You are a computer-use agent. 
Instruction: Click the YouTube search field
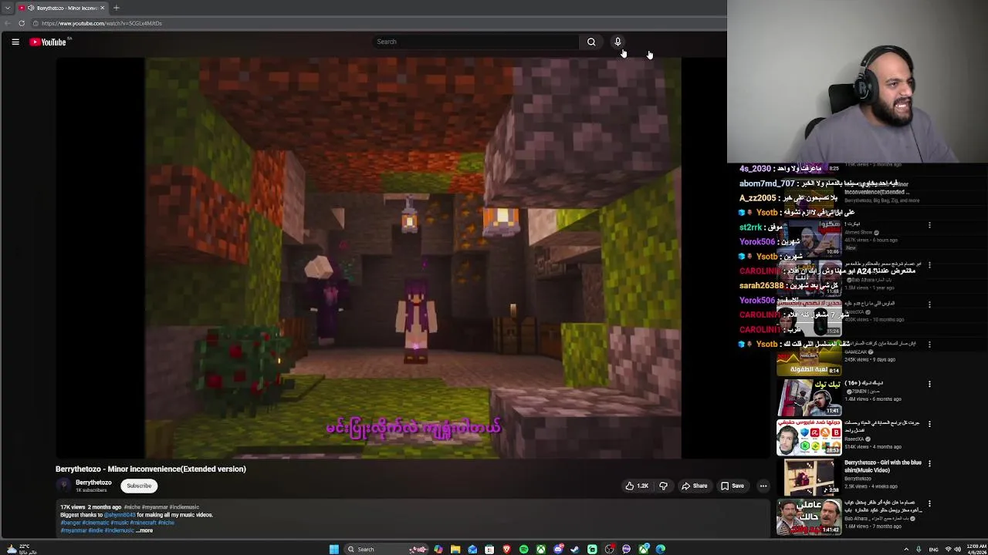point(474,42)
